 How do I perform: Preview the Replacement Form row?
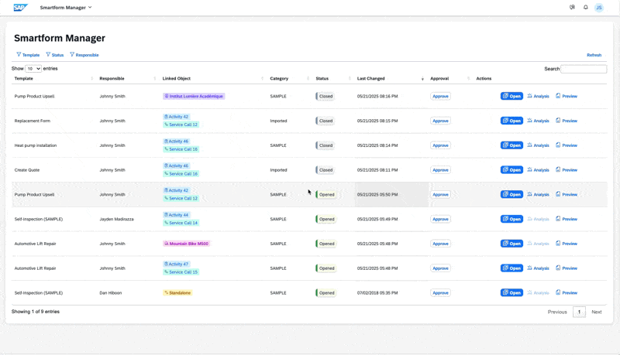[x=567, y=121]
